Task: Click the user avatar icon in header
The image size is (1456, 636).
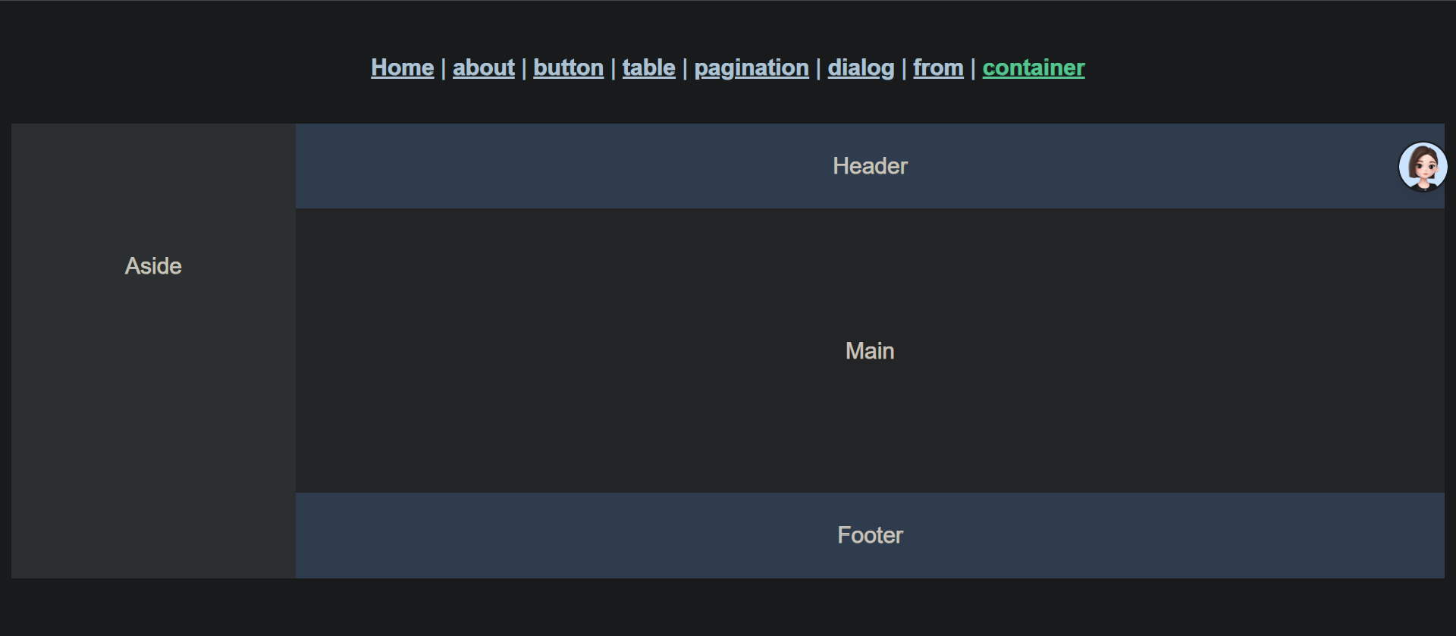Action: 1423,167
